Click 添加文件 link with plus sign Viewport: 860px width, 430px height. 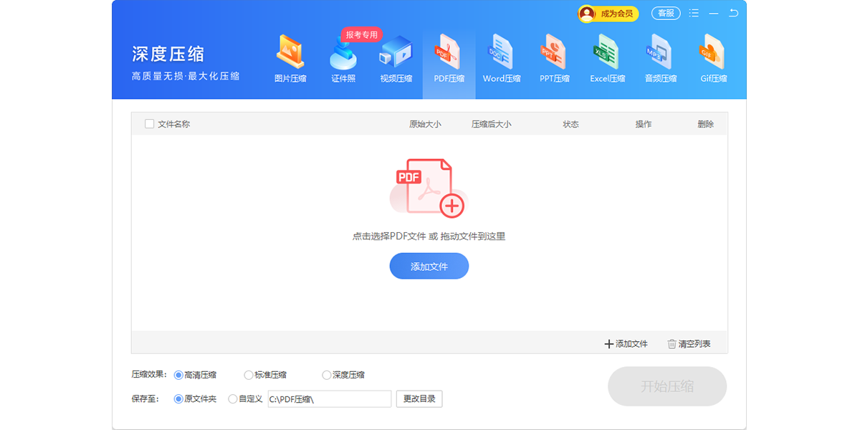pyautogui.click(x=626, y=344)
